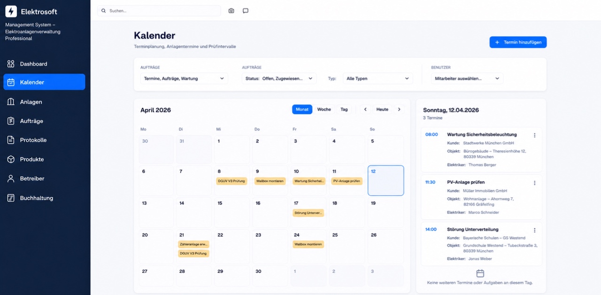The width and height of the screenshot is (601, 295).
Task: Select March 31 greyed day cell
Action: [x=193, y=150]
